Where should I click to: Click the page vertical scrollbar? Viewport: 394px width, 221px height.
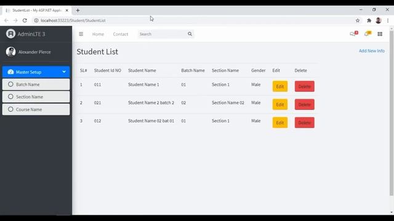(392, 113)
